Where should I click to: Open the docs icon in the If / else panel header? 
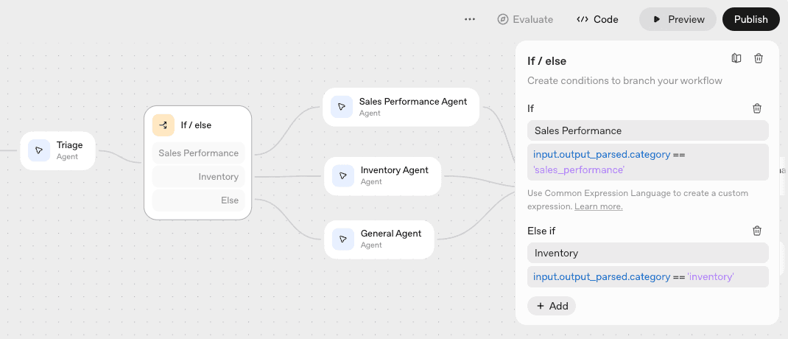pos(736,59)
